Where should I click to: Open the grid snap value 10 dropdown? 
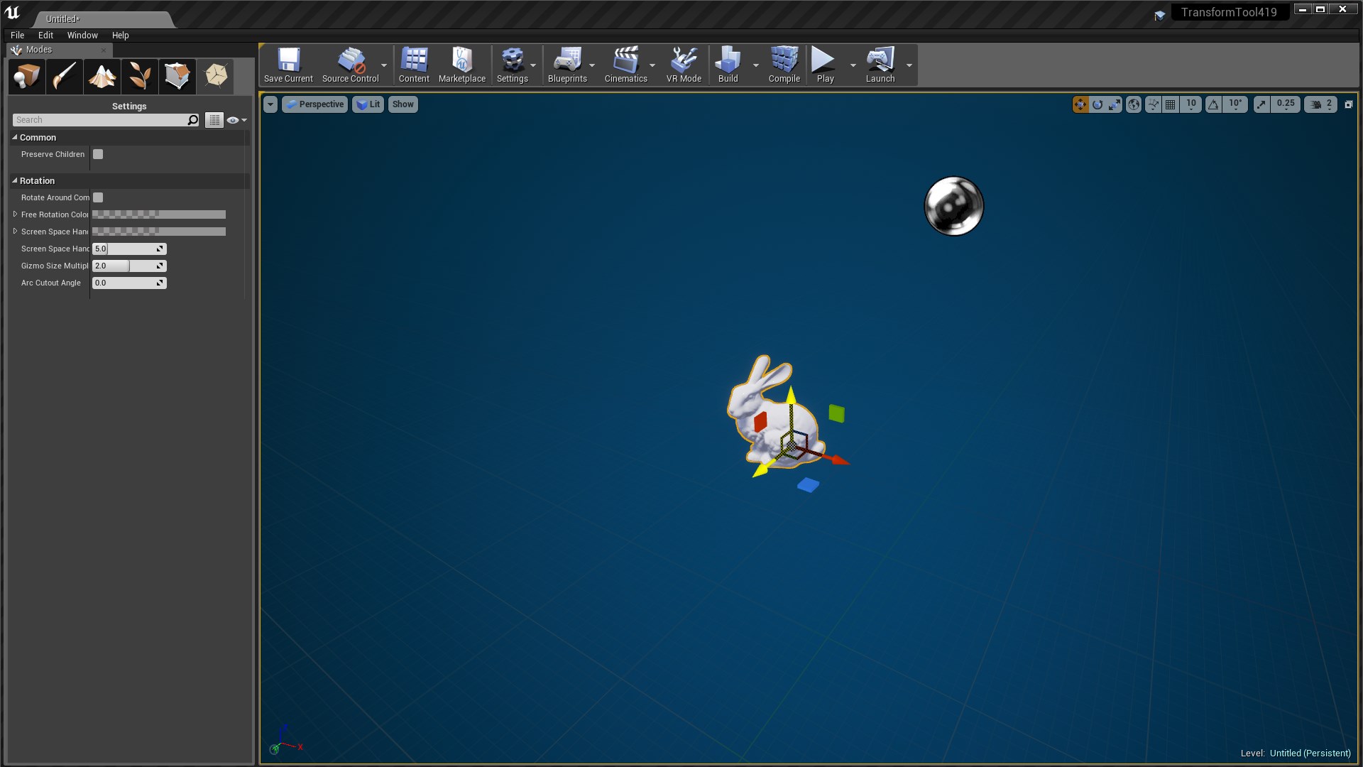point(1191,104)
